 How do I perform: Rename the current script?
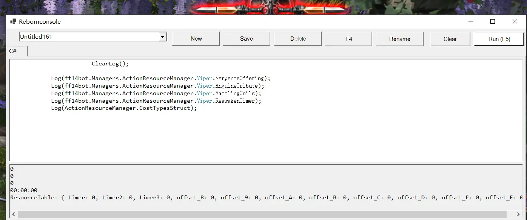point(400,39)
